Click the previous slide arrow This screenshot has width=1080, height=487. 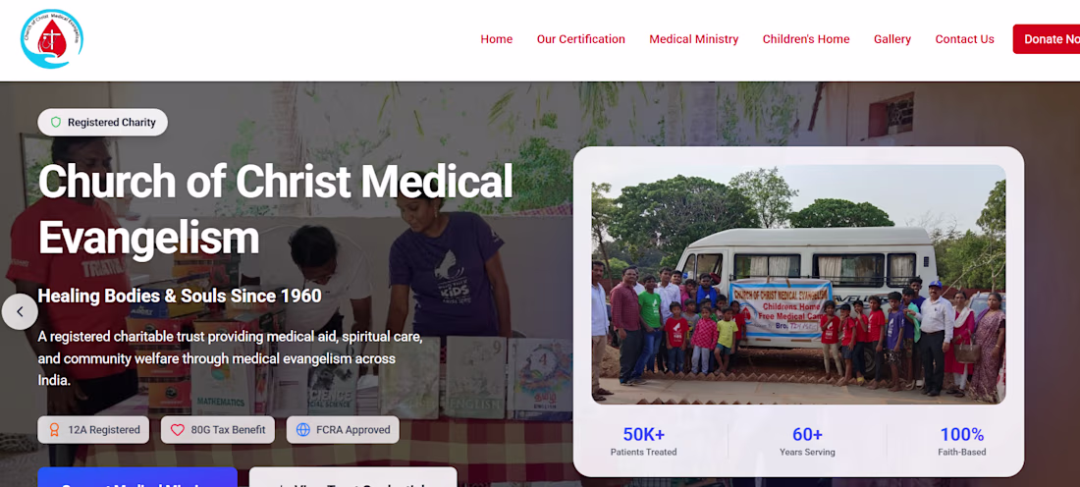[x=20, y=312]
